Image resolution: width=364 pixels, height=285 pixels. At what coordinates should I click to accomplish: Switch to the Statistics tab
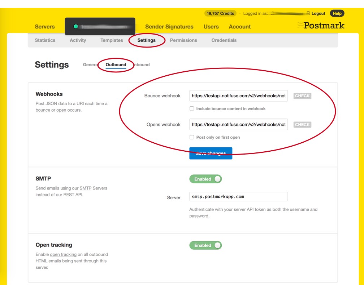click(45, 40)
